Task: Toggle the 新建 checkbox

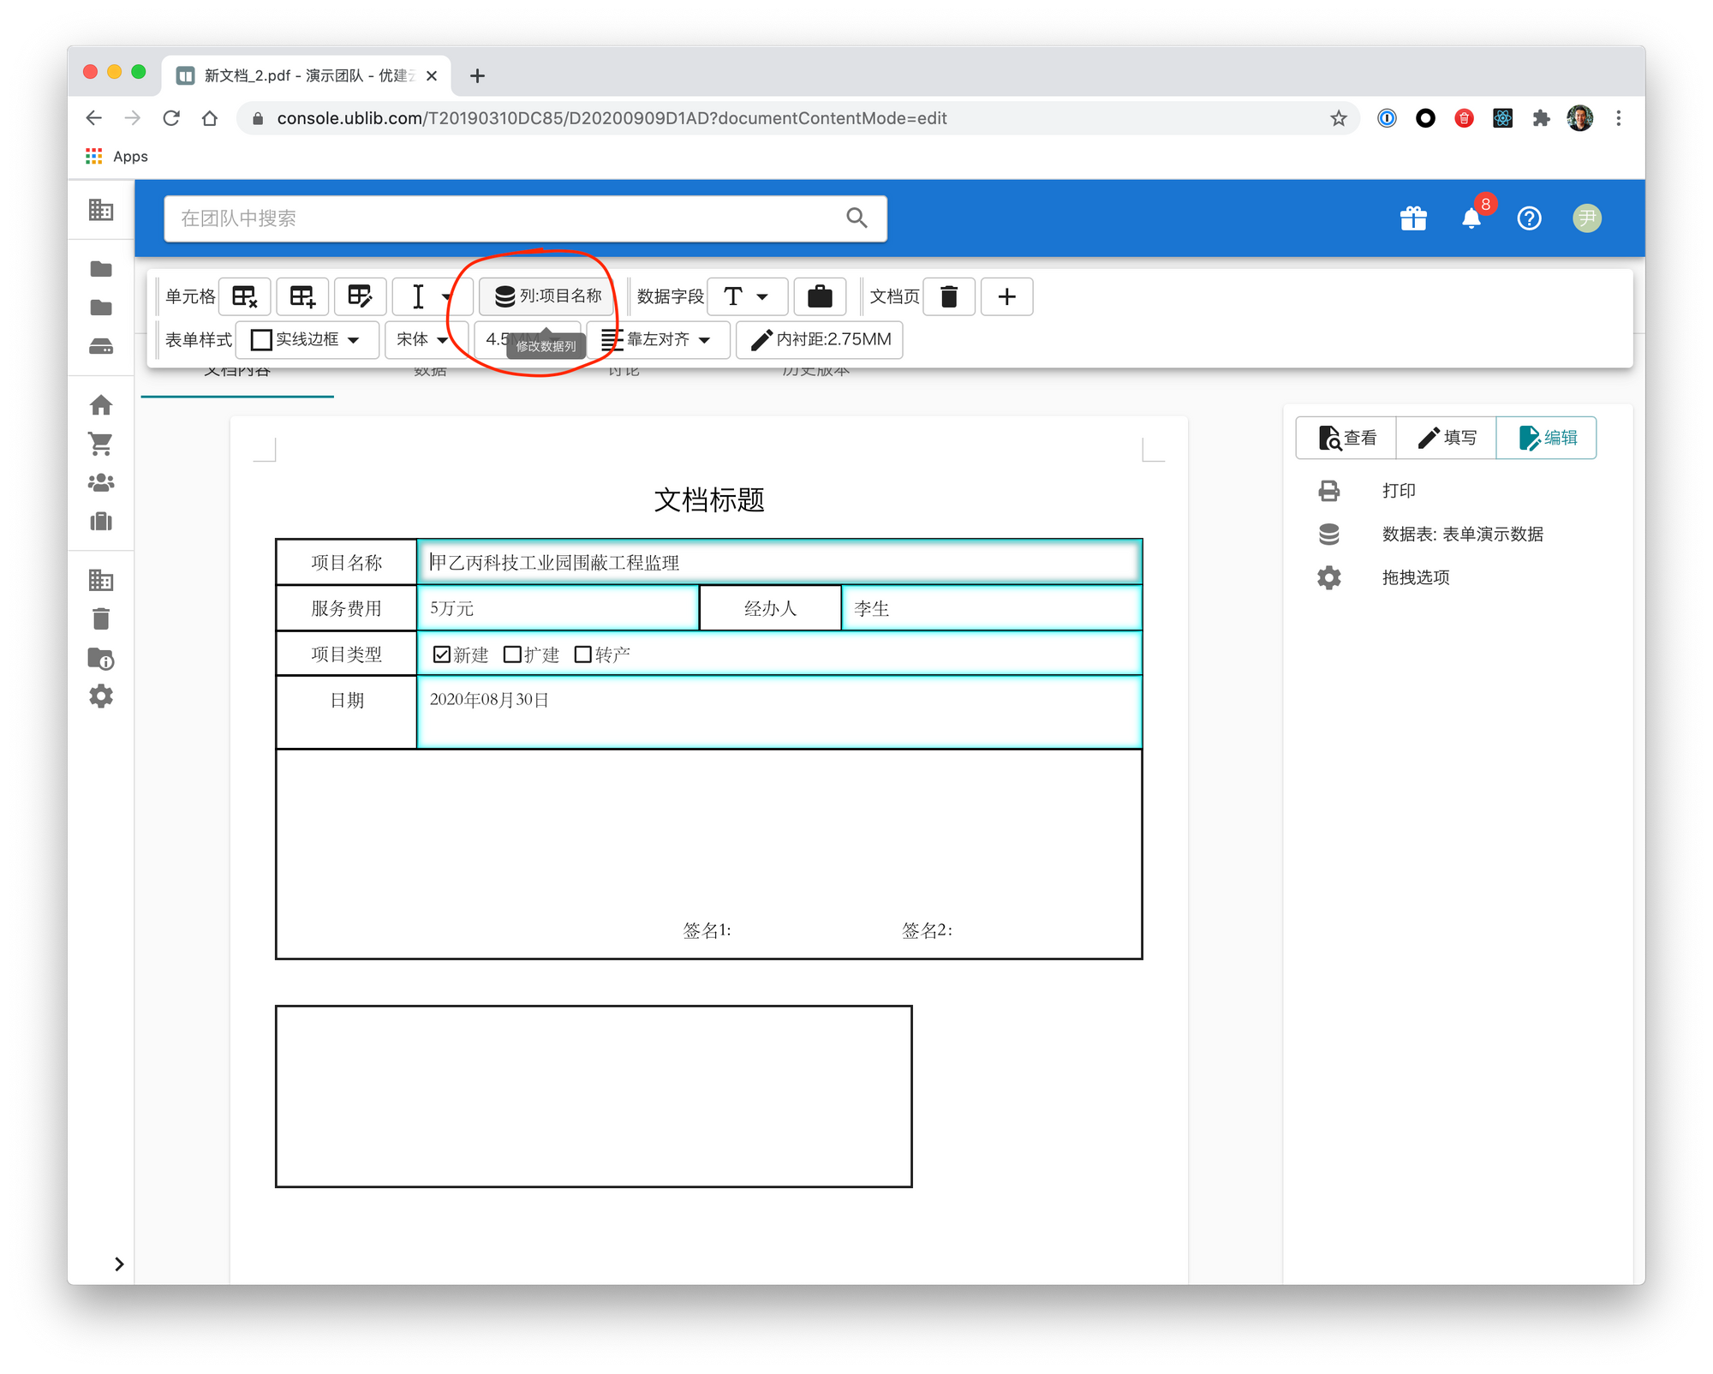Action: pos(442,654)
